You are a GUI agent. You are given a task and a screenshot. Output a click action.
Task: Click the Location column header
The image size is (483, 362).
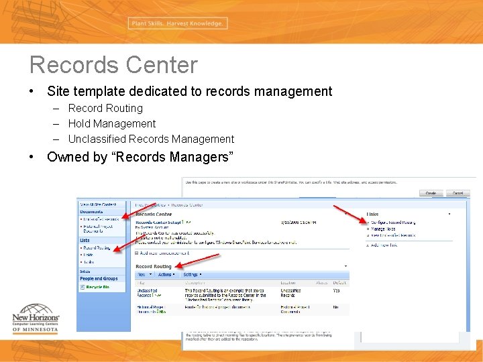[x=288, y=283]
